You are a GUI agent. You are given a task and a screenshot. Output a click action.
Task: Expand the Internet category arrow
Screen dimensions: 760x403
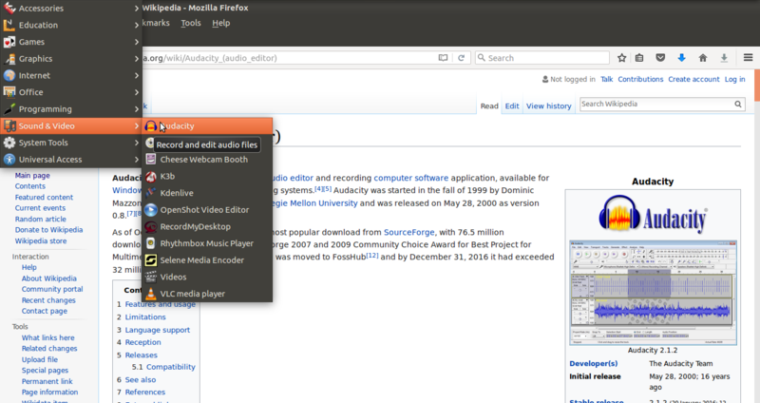[x=137, y=76]
